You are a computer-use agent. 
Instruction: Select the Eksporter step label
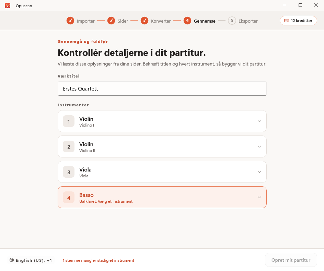[x=248, y=21]
